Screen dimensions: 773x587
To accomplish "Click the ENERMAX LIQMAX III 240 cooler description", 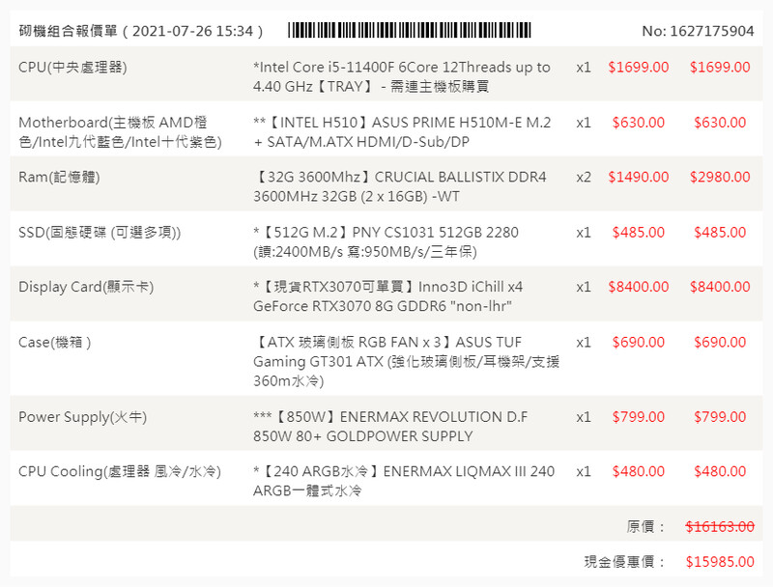I will pos(403,481).
